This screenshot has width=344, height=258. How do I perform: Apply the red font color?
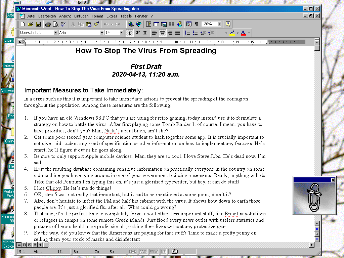pyautogui.click(x=244, y=33)
